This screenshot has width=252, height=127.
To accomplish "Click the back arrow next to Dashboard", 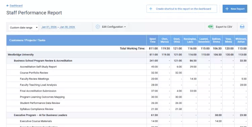I will (7, 6).
